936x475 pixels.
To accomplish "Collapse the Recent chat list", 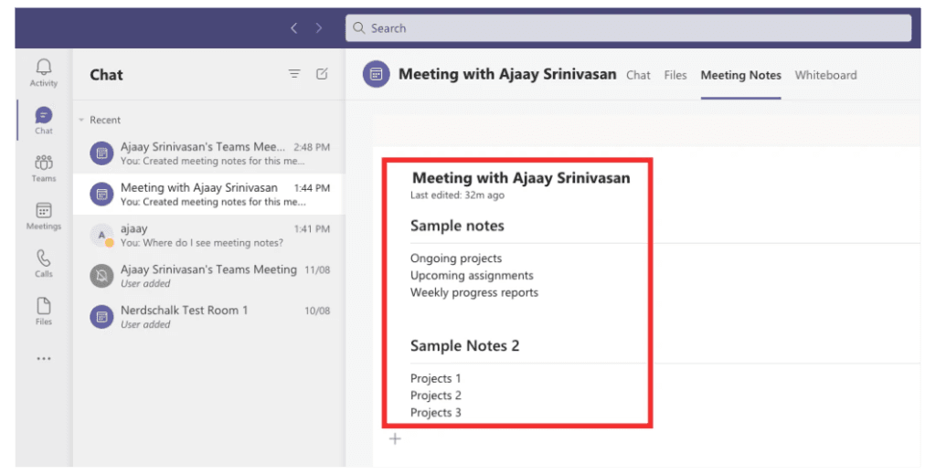I will 81,120.
